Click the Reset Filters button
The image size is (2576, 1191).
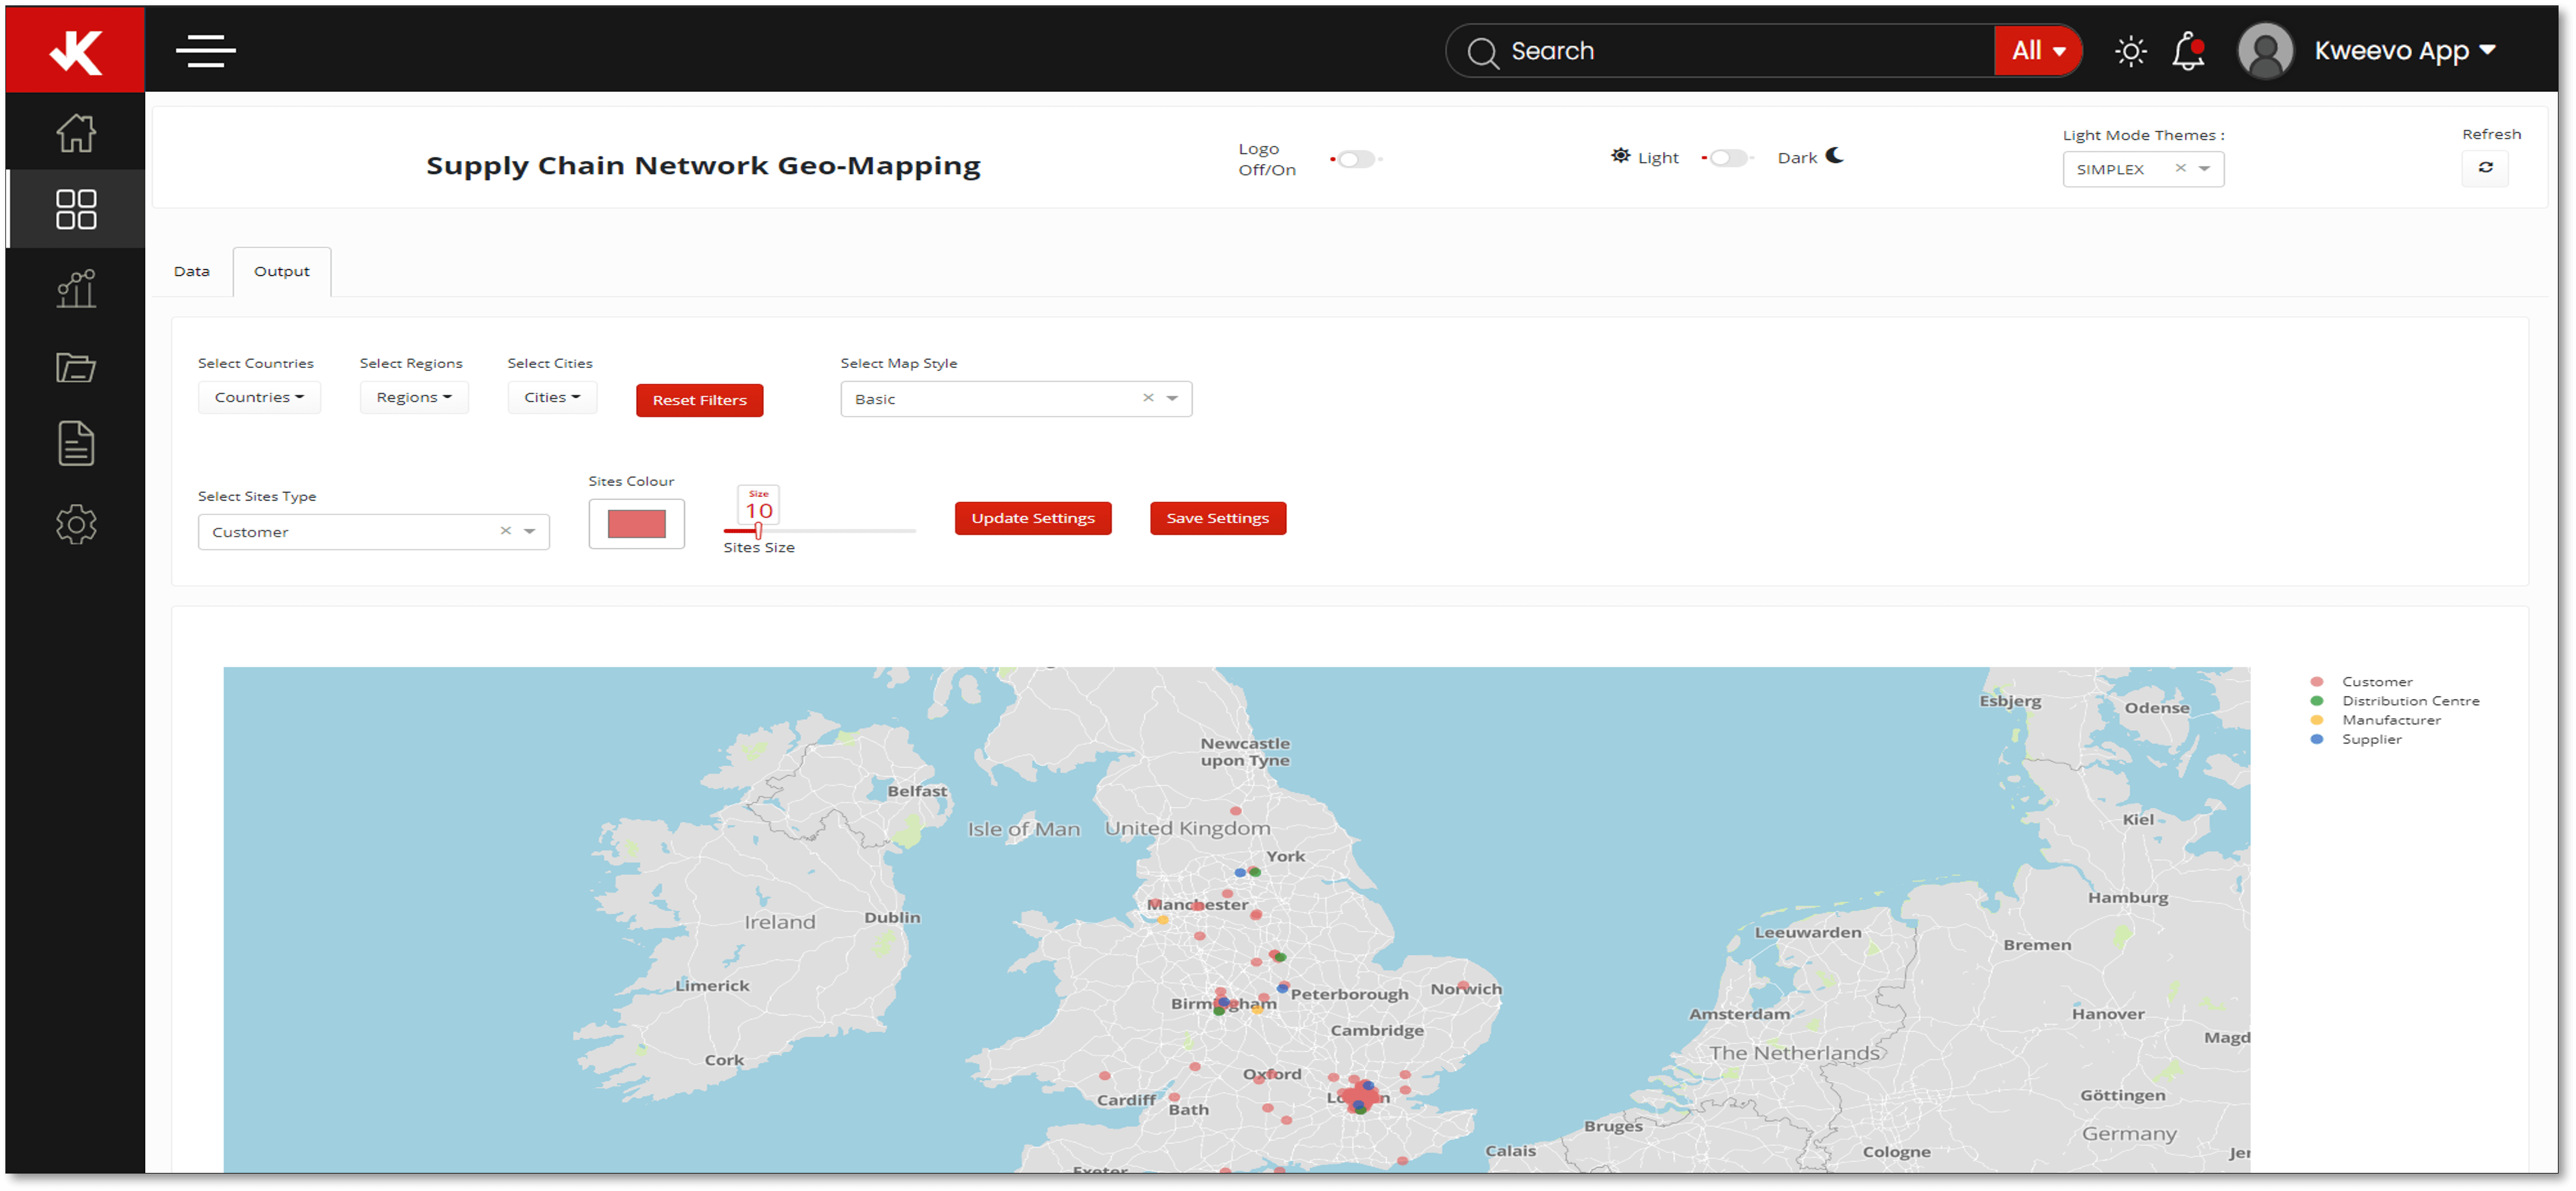click(x=699, y=400)
